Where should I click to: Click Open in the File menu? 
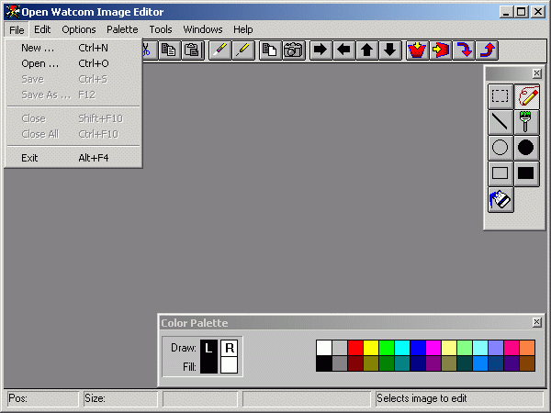(39, 63)
